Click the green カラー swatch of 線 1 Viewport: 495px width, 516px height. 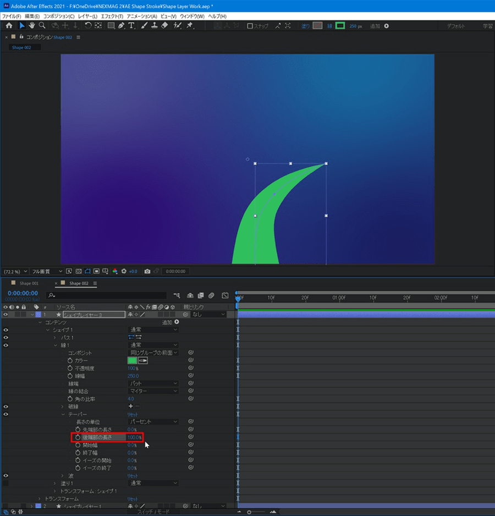(132, 360)
